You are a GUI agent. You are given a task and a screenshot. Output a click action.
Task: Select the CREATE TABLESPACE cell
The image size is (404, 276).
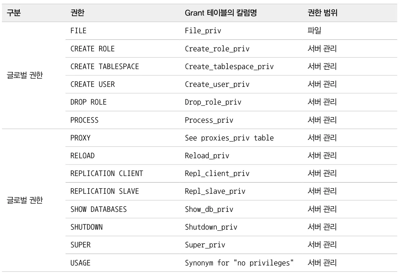coord(105,66)
